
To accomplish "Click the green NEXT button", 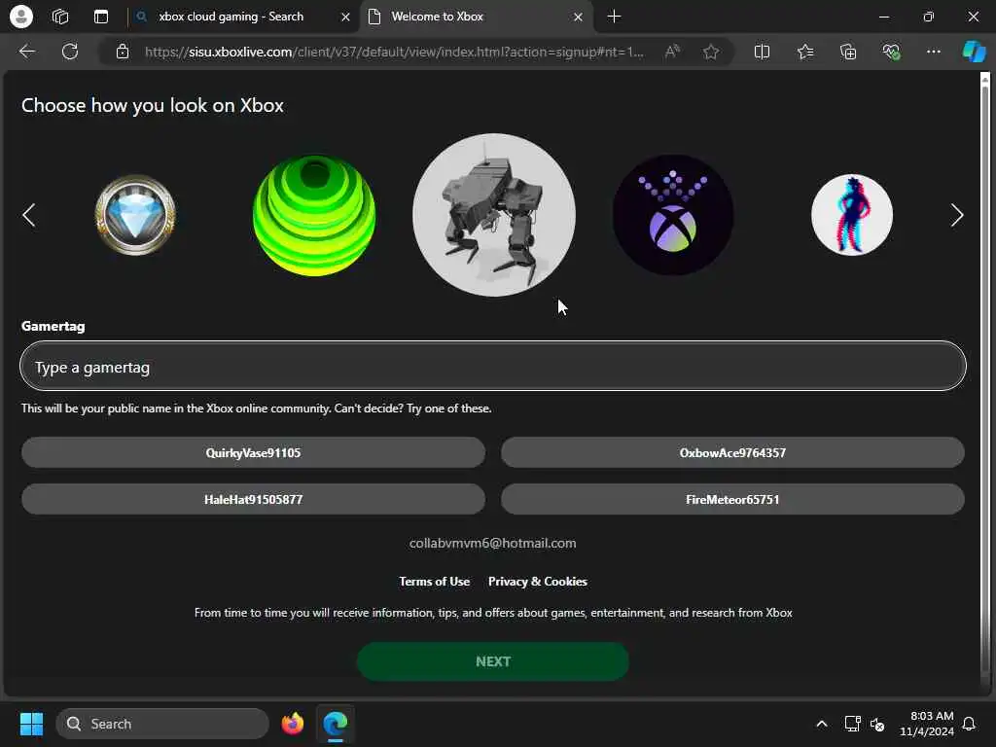I will point(493,661).
